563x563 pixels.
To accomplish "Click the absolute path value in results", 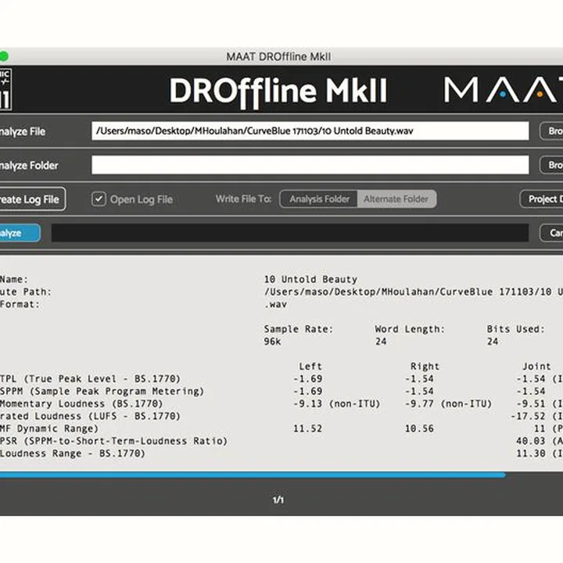I will tap(414, 292).
